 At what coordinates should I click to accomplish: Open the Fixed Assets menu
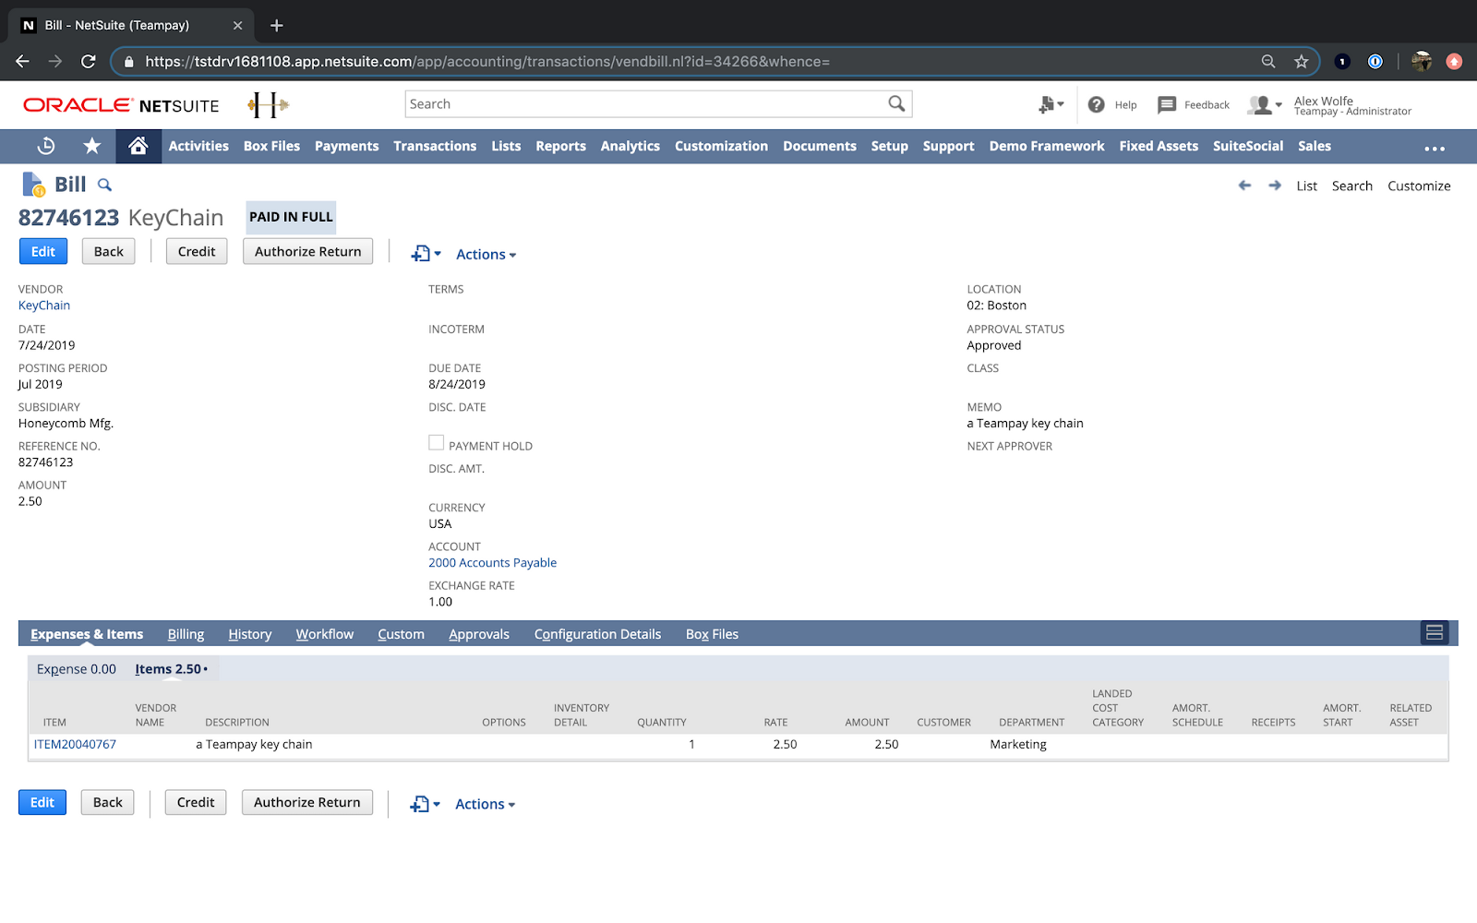coord(1159,146)
